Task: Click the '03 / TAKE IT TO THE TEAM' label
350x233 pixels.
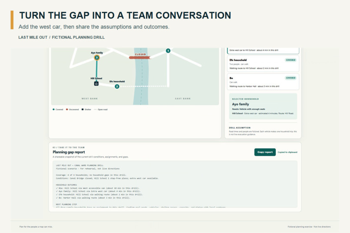Action: [69, 148]
